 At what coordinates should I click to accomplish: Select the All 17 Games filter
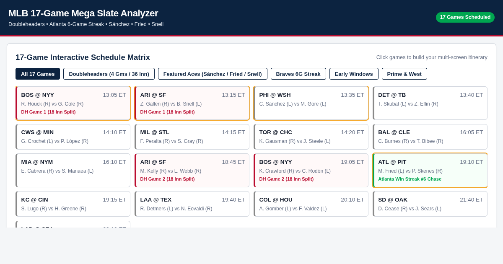click(38, 74)
